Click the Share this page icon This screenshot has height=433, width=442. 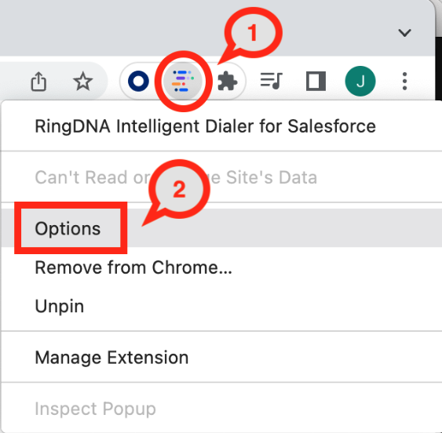click(x=38, y=82)
